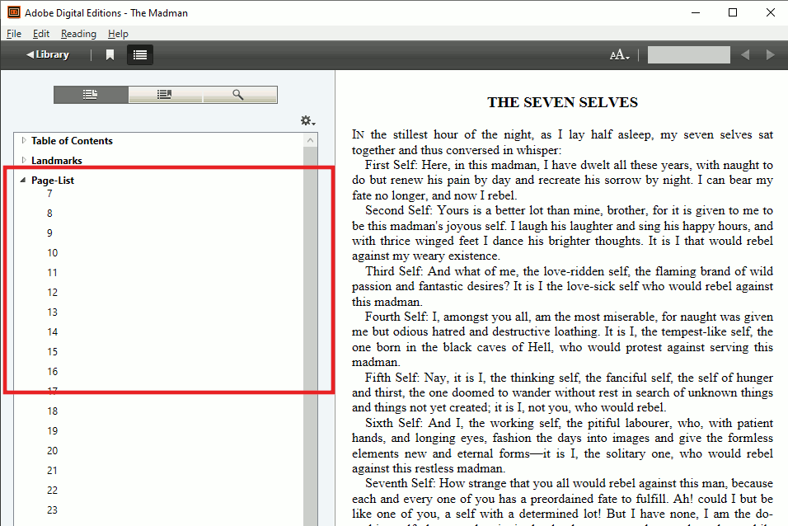Image resolution: width=788 pixels, height=526 pixels.
Task: Select the Page-List label
Action: (x=52, y=180)
